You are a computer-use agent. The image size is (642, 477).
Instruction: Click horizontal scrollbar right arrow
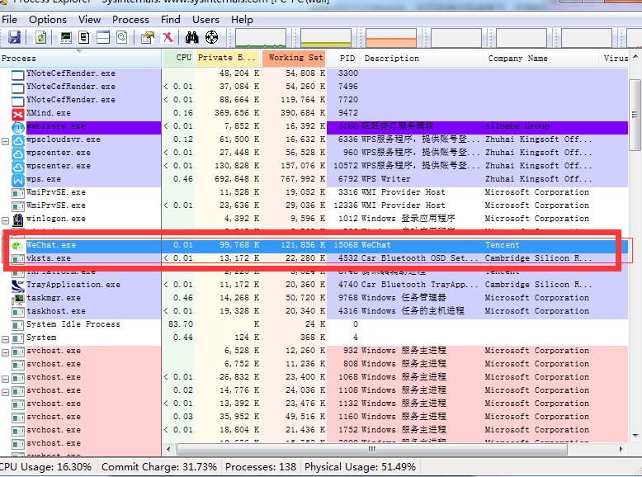click(621, 449)
